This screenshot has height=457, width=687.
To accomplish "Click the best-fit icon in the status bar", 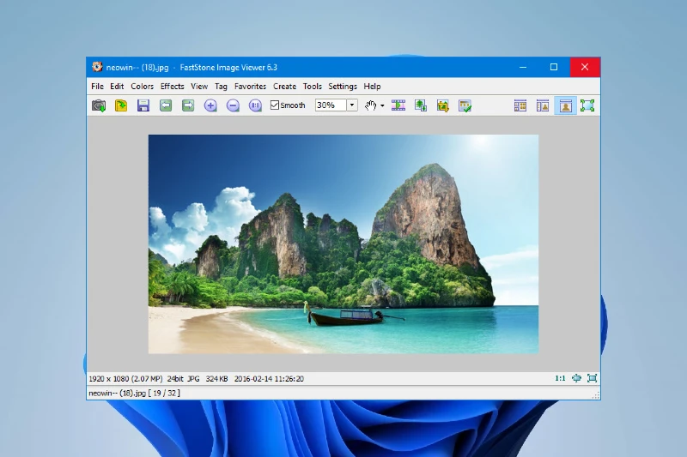I will [x=592, y=378].
